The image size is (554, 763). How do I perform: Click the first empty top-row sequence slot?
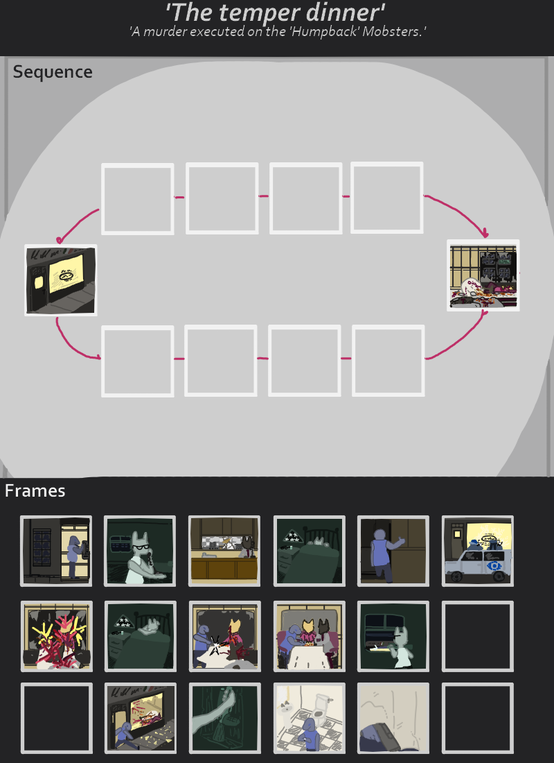(x=138, y=199)
